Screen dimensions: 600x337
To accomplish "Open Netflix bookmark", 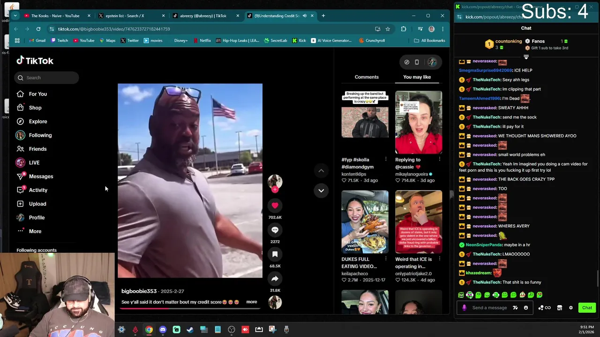I will [x=202, y=41].
